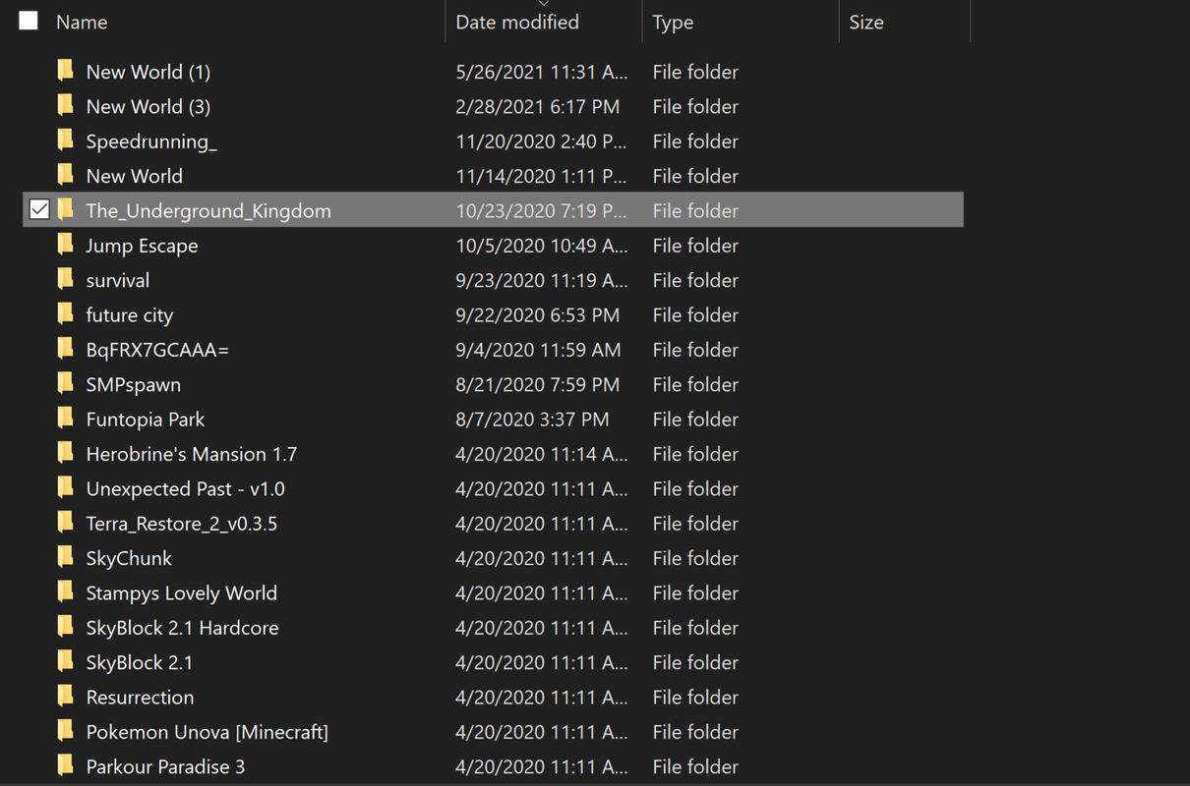Click date 9/23/2020 of survival
1190x786 pixels.
[x=542, y=280]
